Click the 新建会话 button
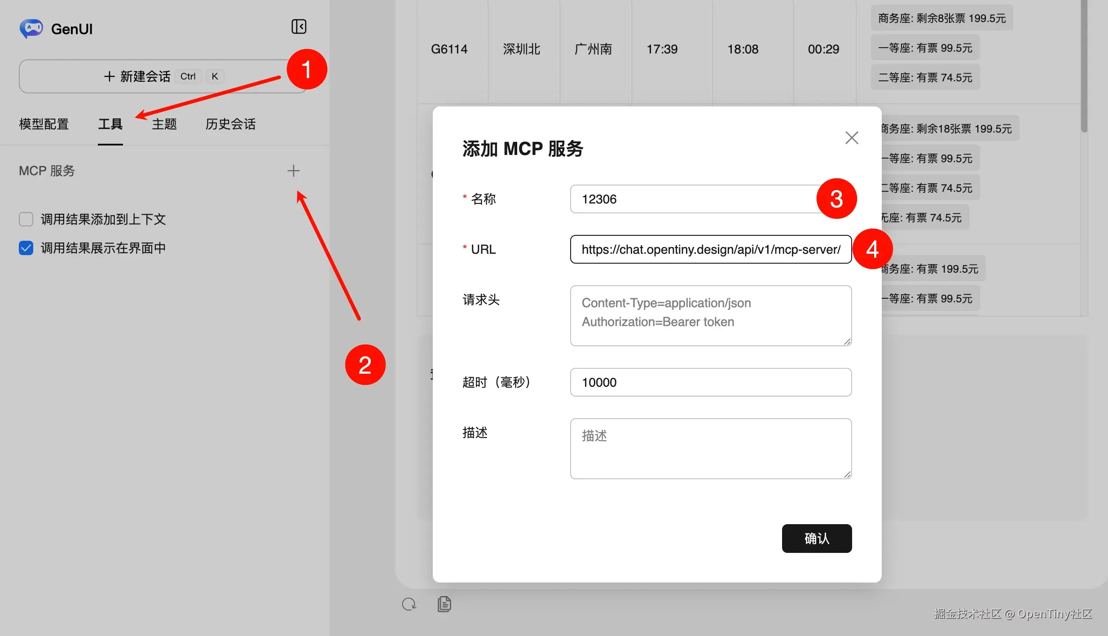This screenshot has height=636, width=1108. click(163, 76)
